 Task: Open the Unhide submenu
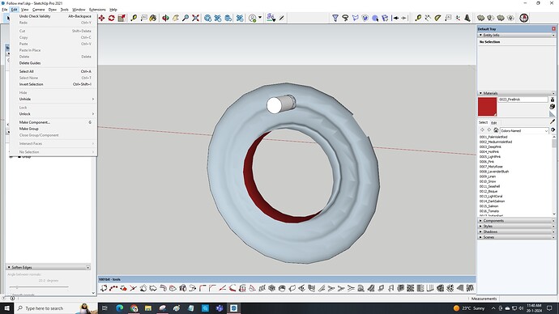click(x=53, y=99)
